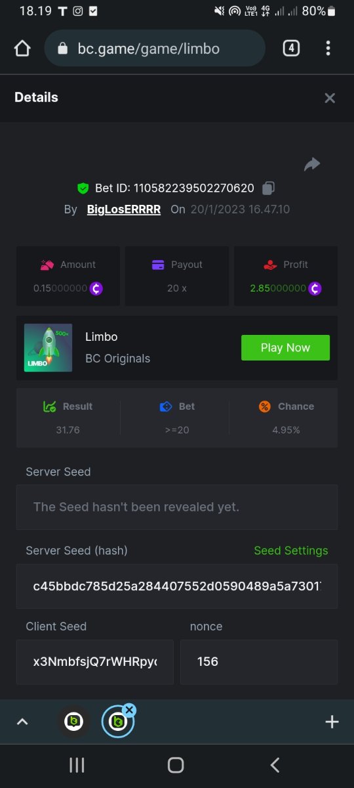
Task: Open BigLosERRRR user profile
Action: point(124,209)
